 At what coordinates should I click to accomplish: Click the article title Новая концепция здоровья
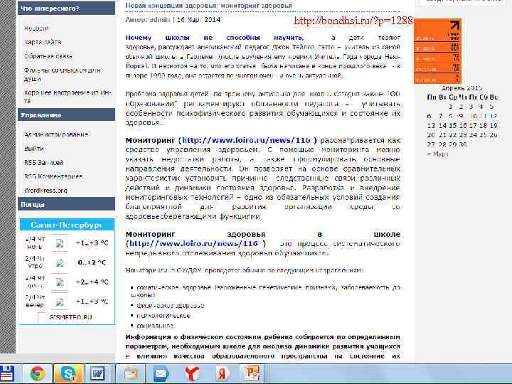[x=208, y=6]
